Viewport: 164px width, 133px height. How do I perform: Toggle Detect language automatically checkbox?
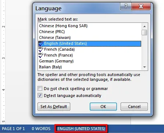(40, 96)
